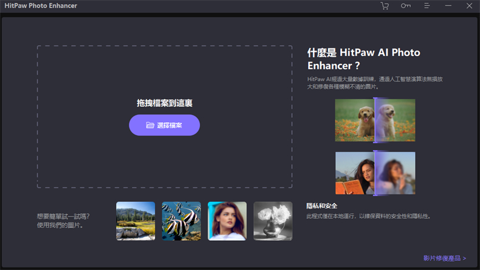Choose the woman portrait sample image
The image size is (480, 270).
tap(227, 221)
